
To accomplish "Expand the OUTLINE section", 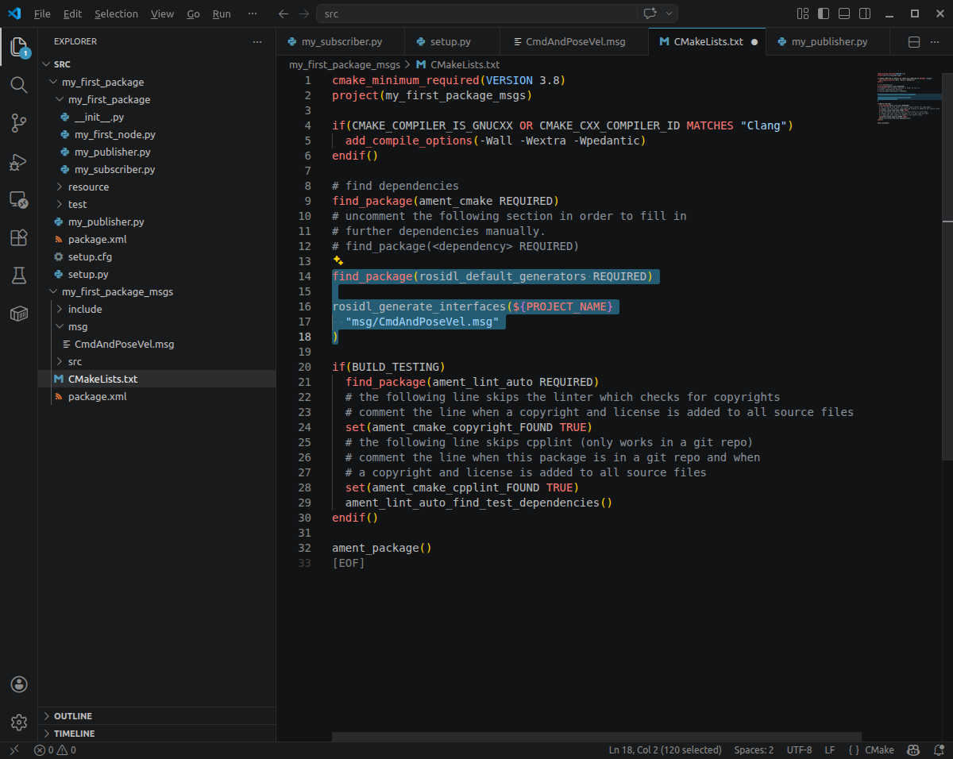I will [157, 716].
